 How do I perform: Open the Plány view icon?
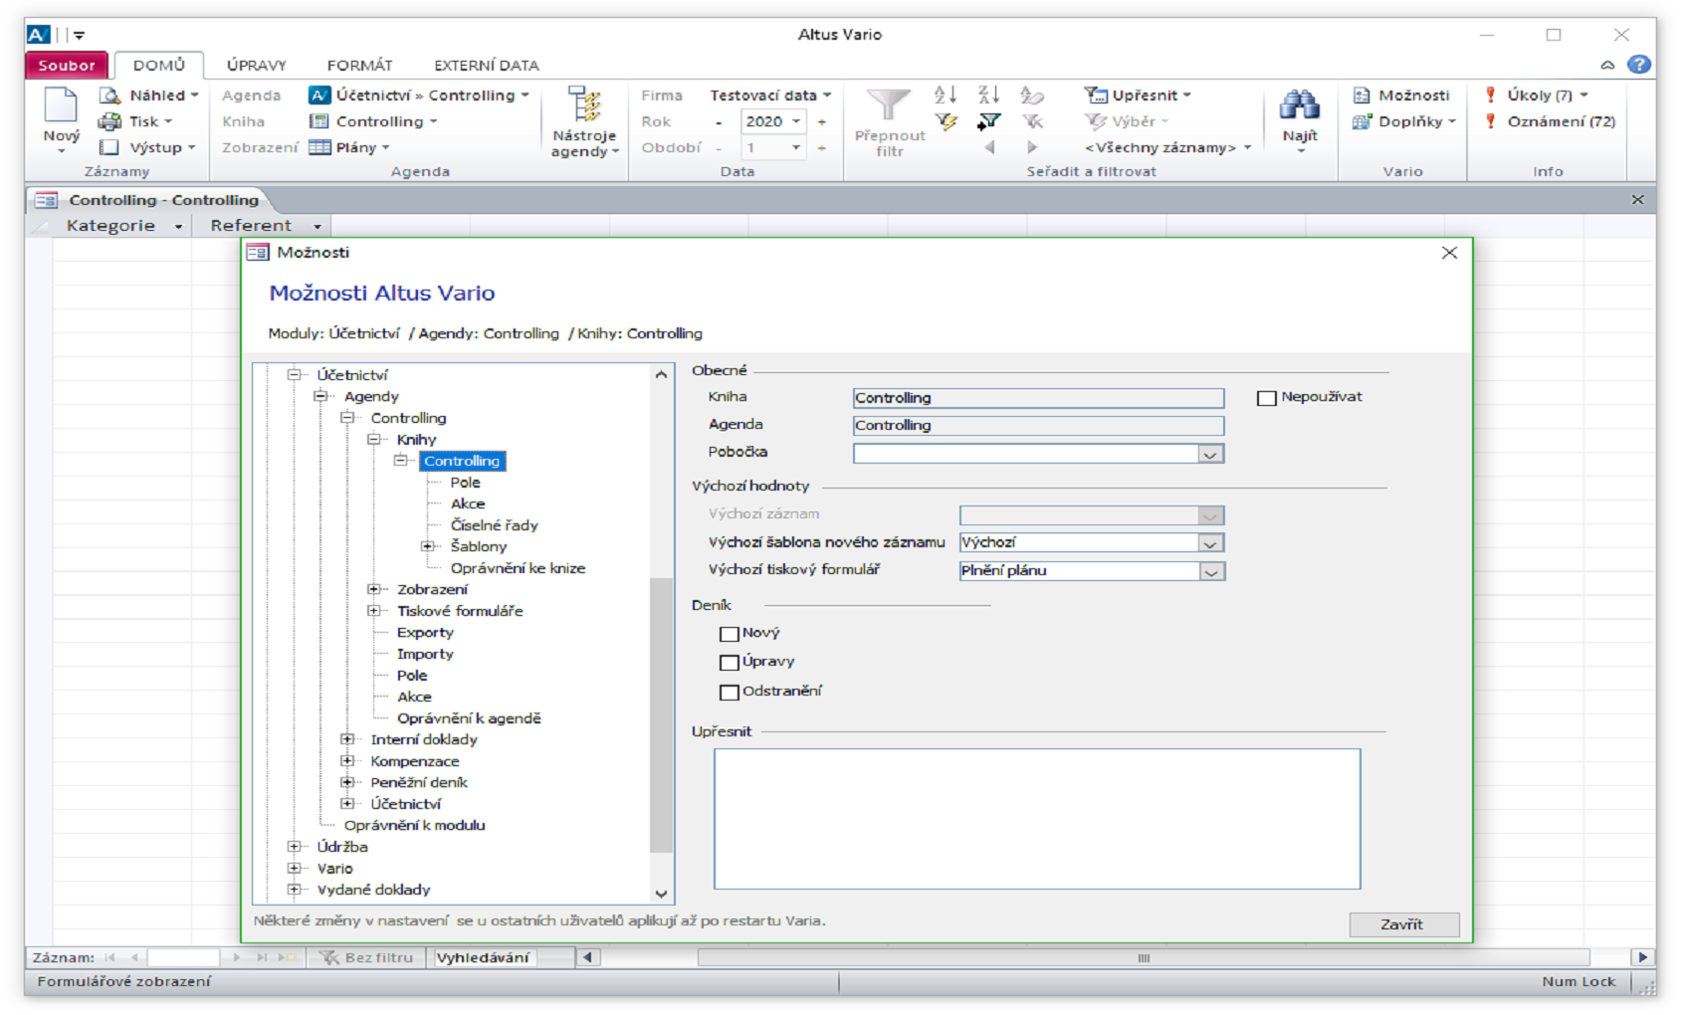(319, 147)
